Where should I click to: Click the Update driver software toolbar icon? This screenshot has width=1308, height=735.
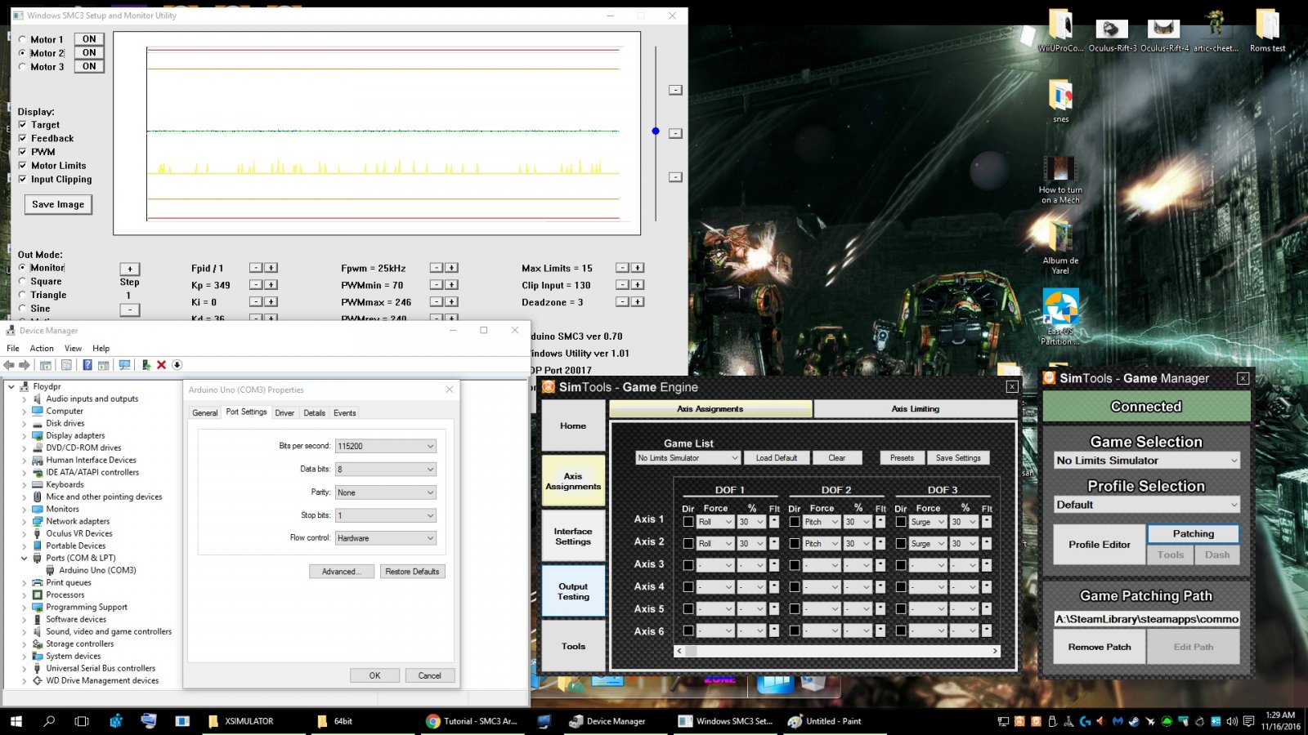[146, 365]
